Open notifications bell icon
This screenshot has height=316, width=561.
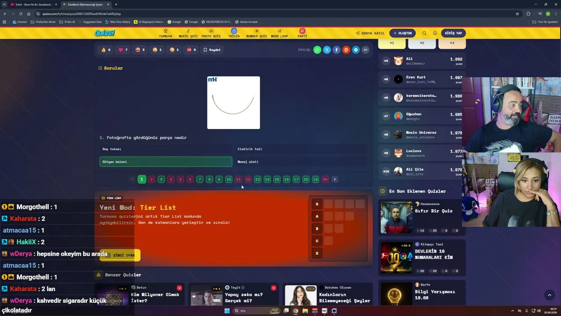tap(435, 33)
